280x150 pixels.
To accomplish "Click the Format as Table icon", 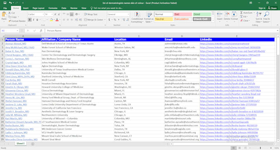I will [x=149, y=15].
